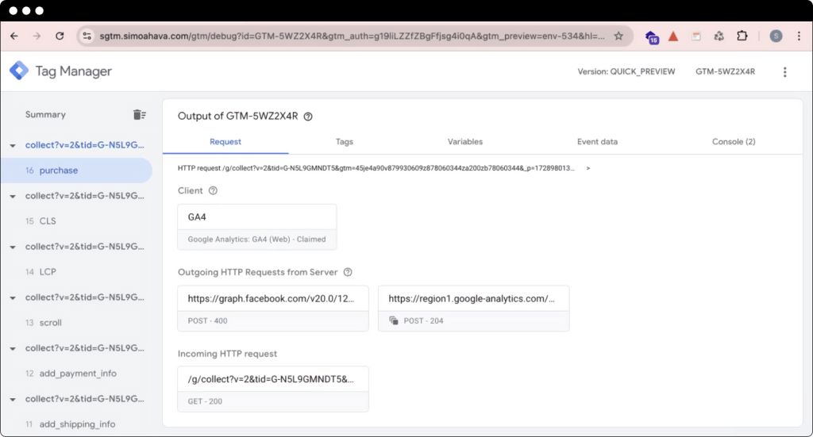Reload the page in the browser
Image resolution: width=813 pixels, height=437 pixels.
click(x=60, y=36)
